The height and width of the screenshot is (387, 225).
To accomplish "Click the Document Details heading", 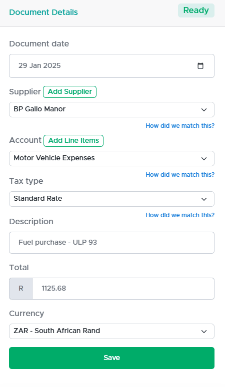I will click(43, 12).
